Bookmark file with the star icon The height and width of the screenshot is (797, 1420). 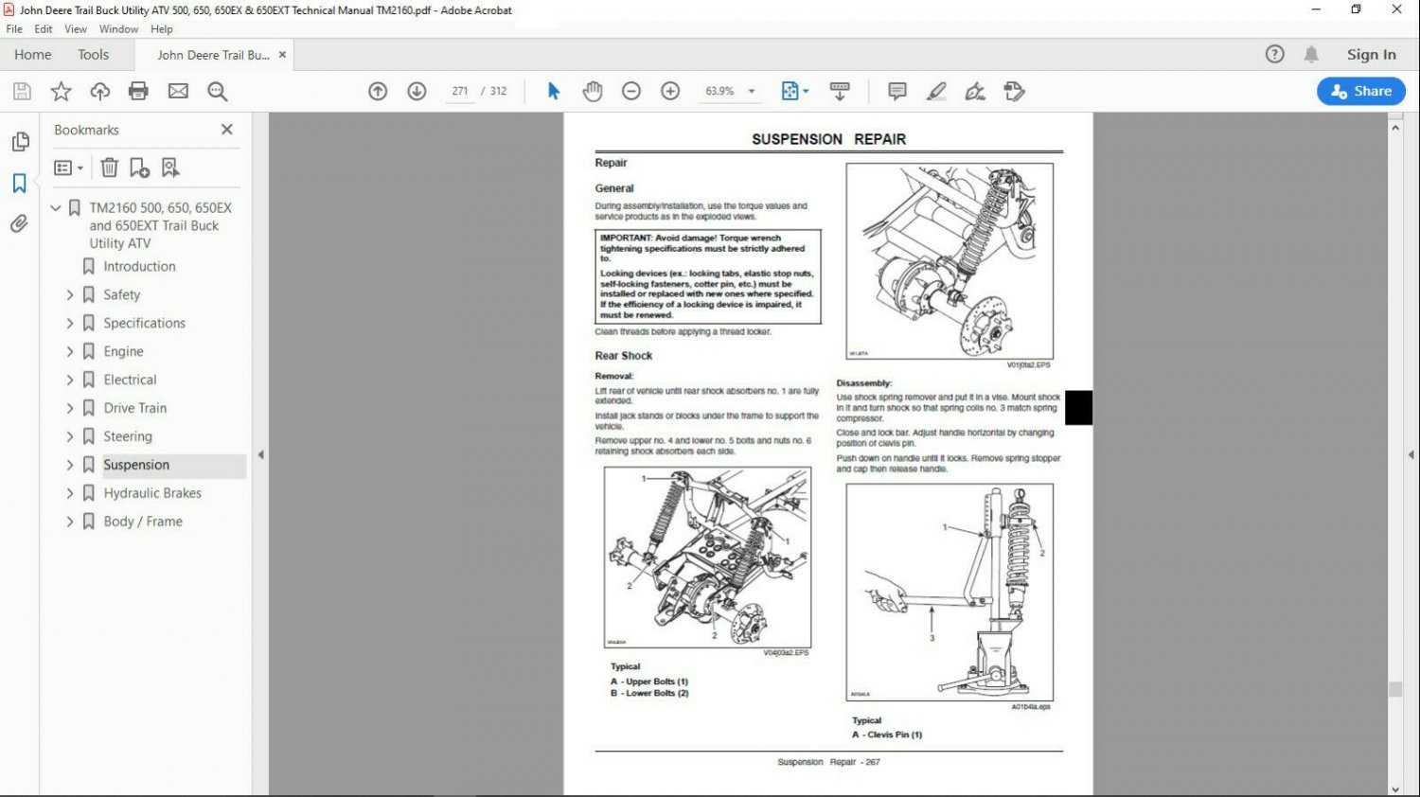click(x=61, y=92)
